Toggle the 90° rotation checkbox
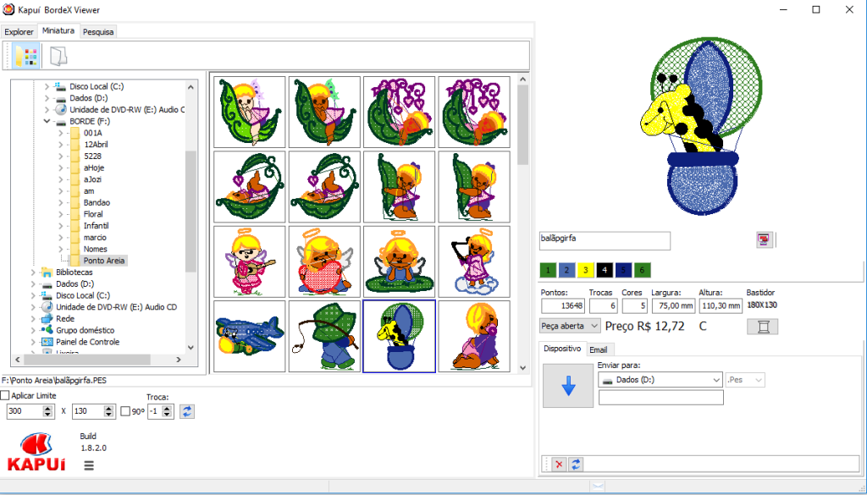867x495 pixels. [x=125, y=411]
